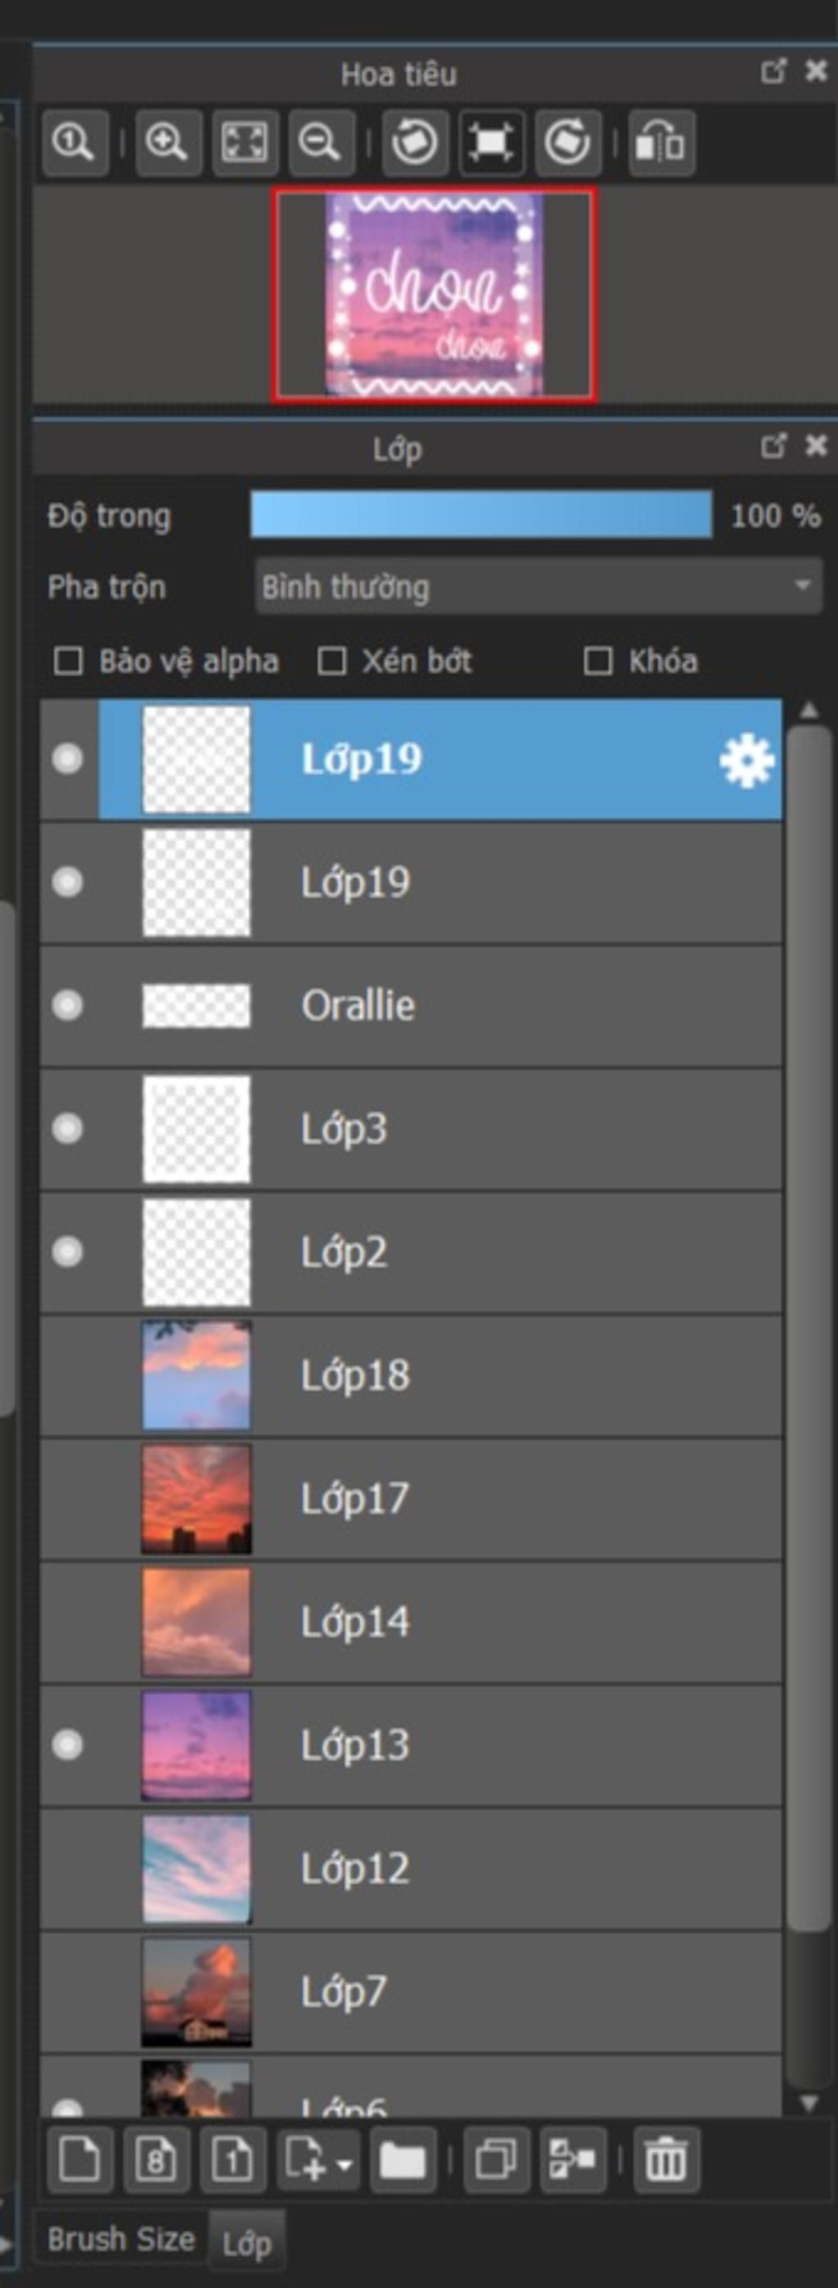Rotate canvas right in navigator

pos(567,142)
